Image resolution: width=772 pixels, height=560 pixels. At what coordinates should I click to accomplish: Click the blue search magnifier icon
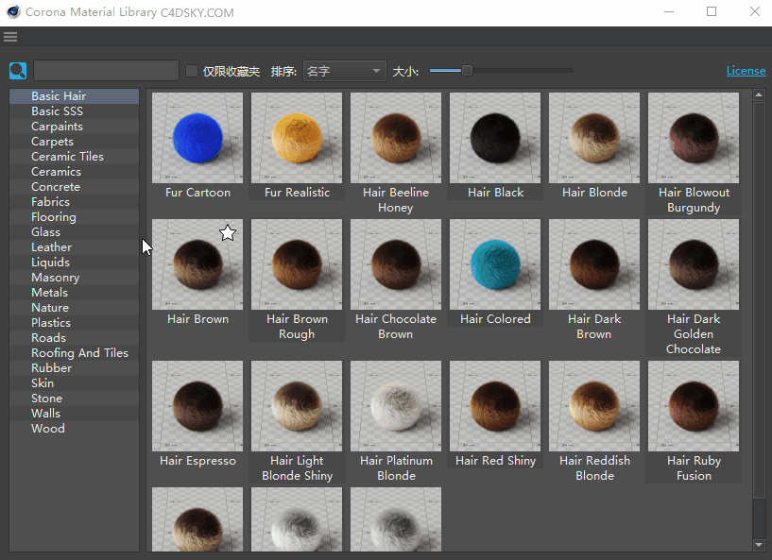pos(18,71)
